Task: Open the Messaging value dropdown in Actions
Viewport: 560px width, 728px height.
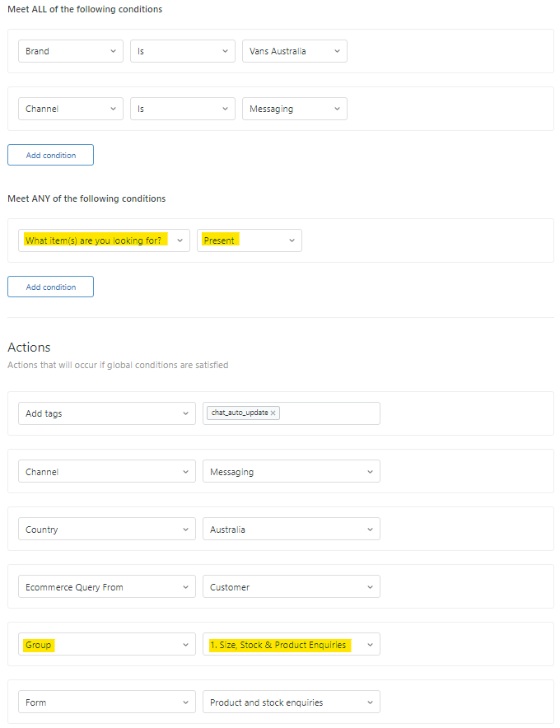Action: (x=292, y=472)
